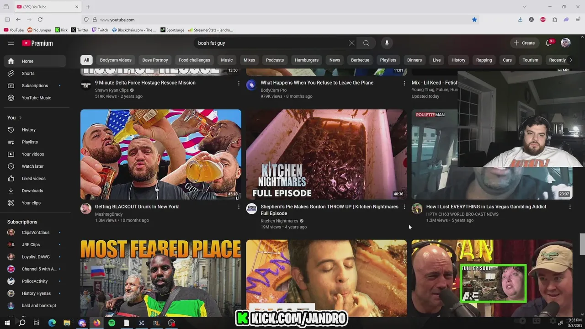Image resolution: width=585 pixels, height=329 pixels.
Task: Open options for '9 Minute Delta Force Hostage Rescue Mission'
Action: 239,83
